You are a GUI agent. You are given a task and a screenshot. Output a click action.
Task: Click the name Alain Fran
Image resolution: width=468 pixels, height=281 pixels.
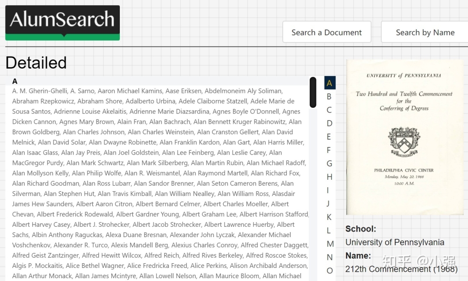(132, 122)
